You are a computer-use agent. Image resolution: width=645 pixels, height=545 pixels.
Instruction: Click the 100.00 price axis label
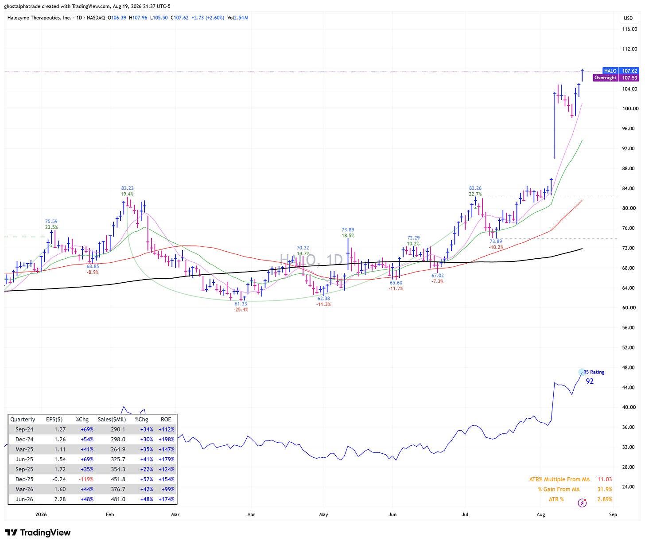click(629, 109)
